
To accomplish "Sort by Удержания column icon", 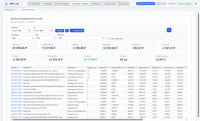I will 150,67.
